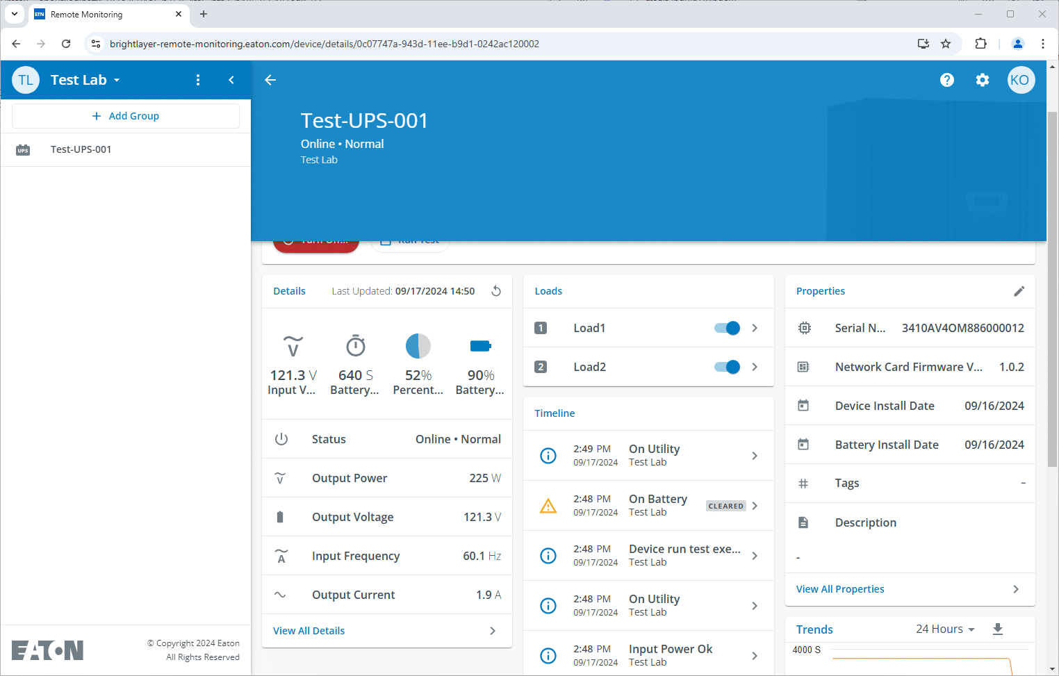Click the Trends section heading

click(x=814, y=629)
